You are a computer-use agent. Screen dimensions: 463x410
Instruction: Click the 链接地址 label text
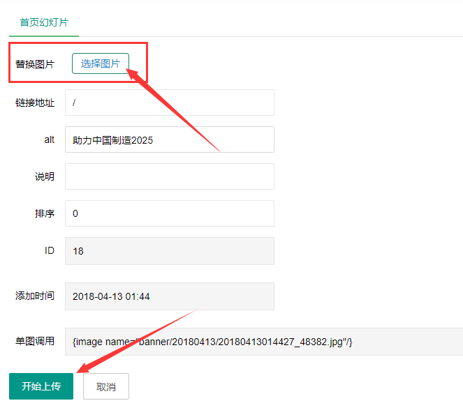point(35,102)
